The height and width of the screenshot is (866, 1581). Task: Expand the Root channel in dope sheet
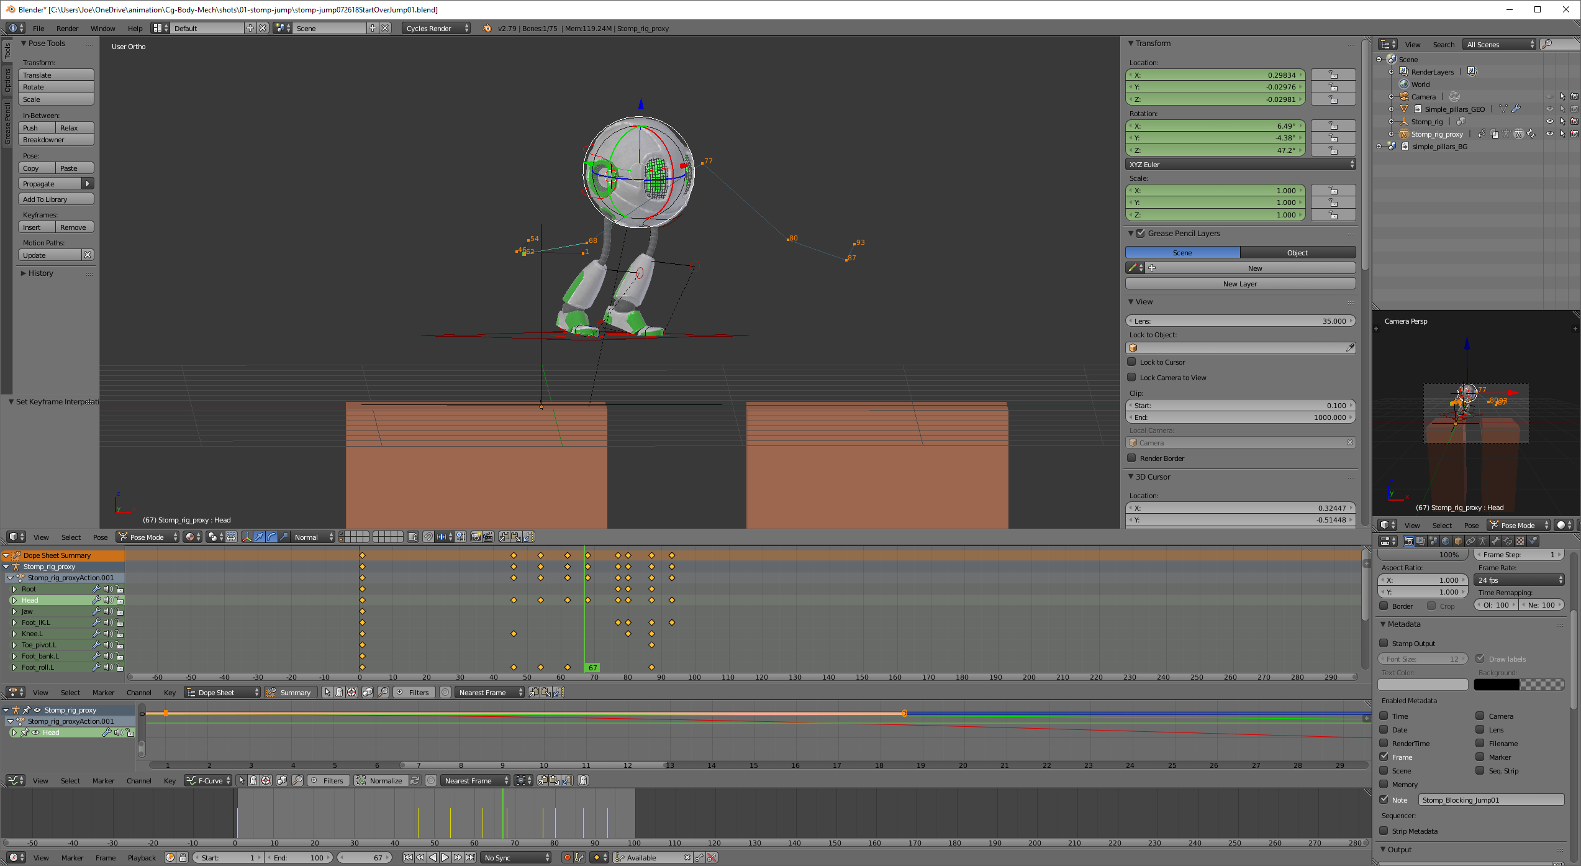coord(14,589)
